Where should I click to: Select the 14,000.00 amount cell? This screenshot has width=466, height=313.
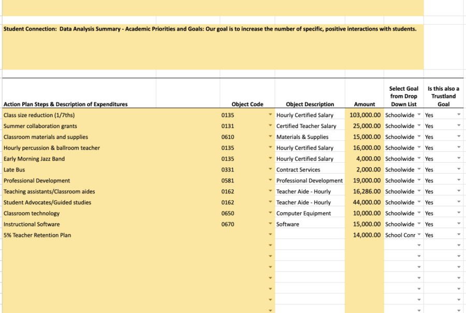(365, 235)
